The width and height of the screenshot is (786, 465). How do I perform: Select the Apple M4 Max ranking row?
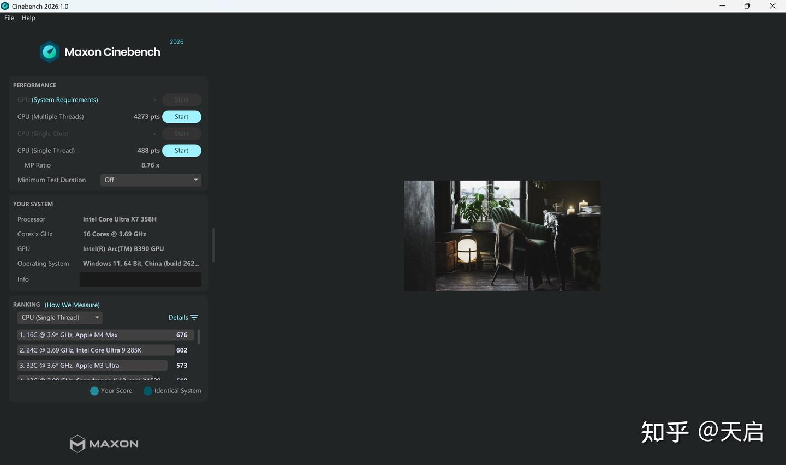click(x=106, y=335)
